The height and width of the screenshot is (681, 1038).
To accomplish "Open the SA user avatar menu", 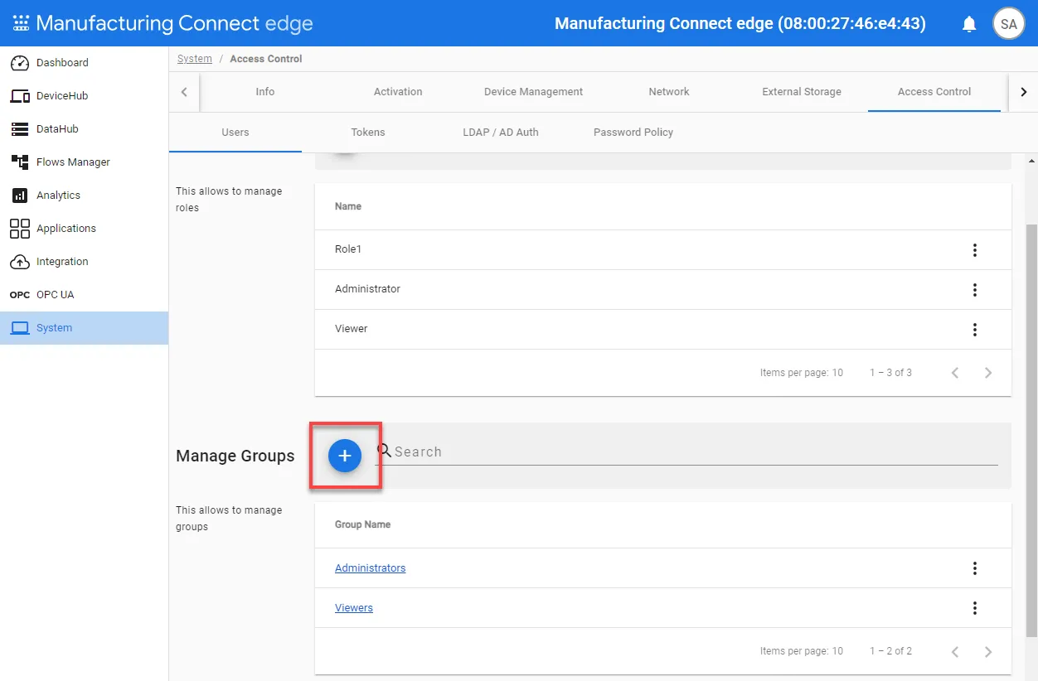I will (x=1009, y=24).
